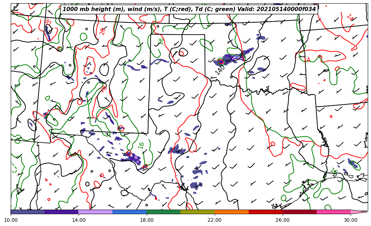Select the green 18–20 colorbar segment
Image resolution: width=371 pixels, height=226 pixels.
coord(163,212)
